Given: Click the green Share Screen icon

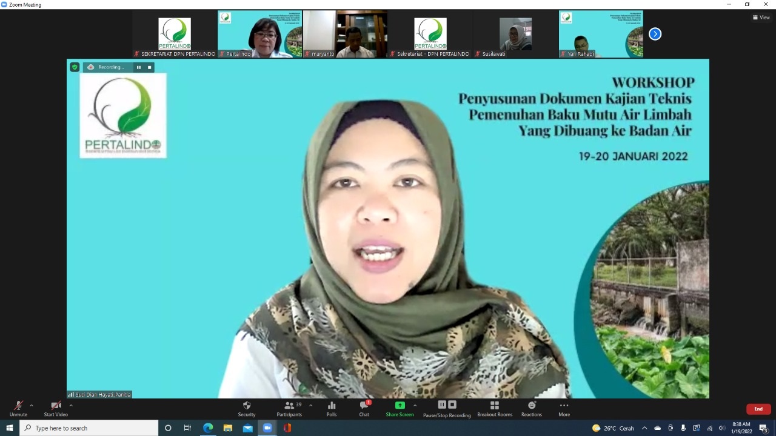Looking at the screenshot, I should (400, 406).
